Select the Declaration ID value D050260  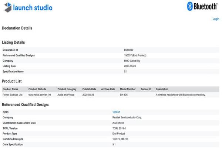[x=128, y=50]
